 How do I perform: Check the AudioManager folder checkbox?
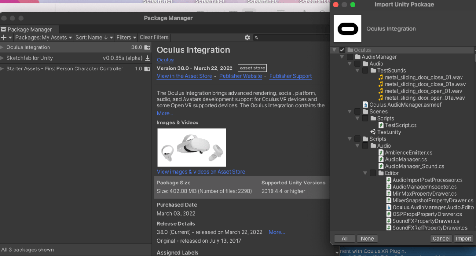tap(350, 57)
